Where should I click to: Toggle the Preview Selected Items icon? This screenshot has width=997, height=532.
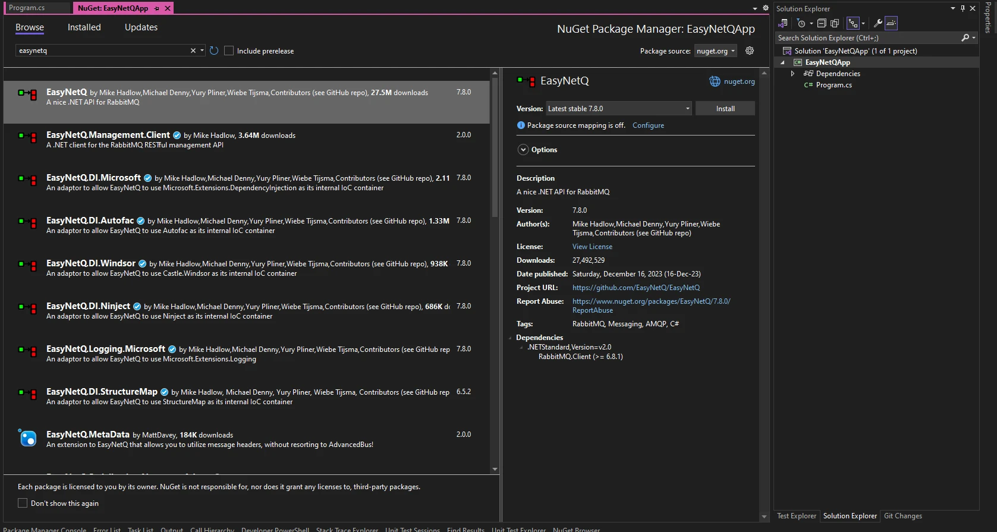891,23
